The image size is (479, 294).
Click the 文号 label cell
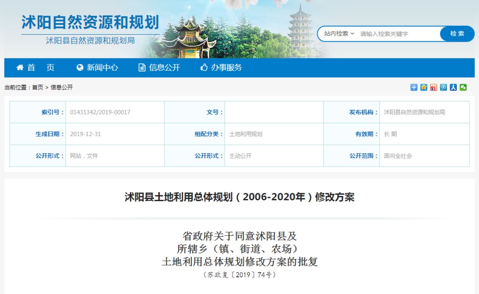[x=195, y=112]
